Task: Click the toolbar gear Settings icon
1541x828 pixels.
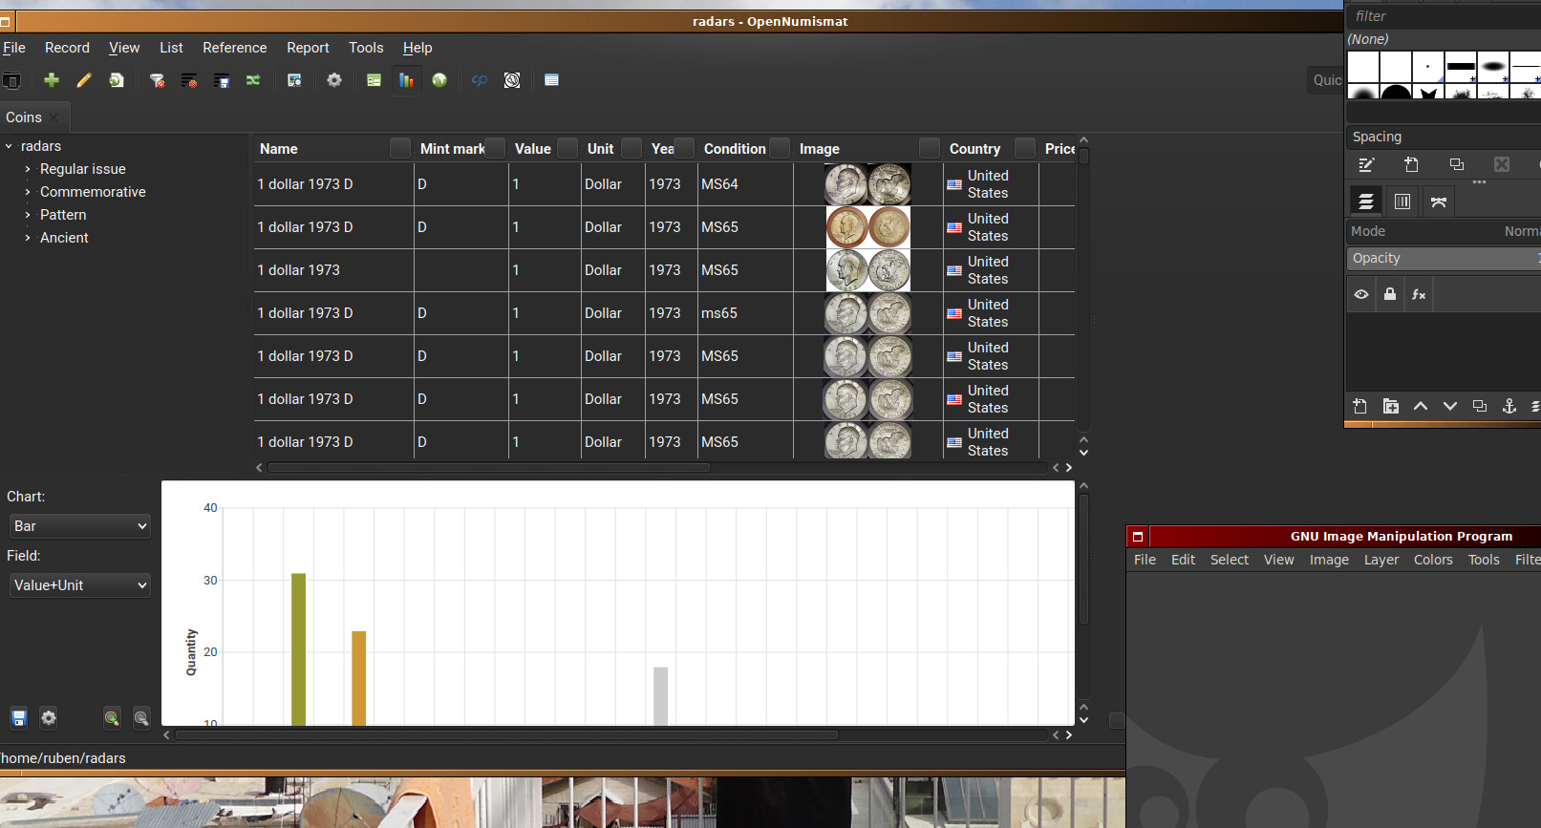Action: pos(334,80)
